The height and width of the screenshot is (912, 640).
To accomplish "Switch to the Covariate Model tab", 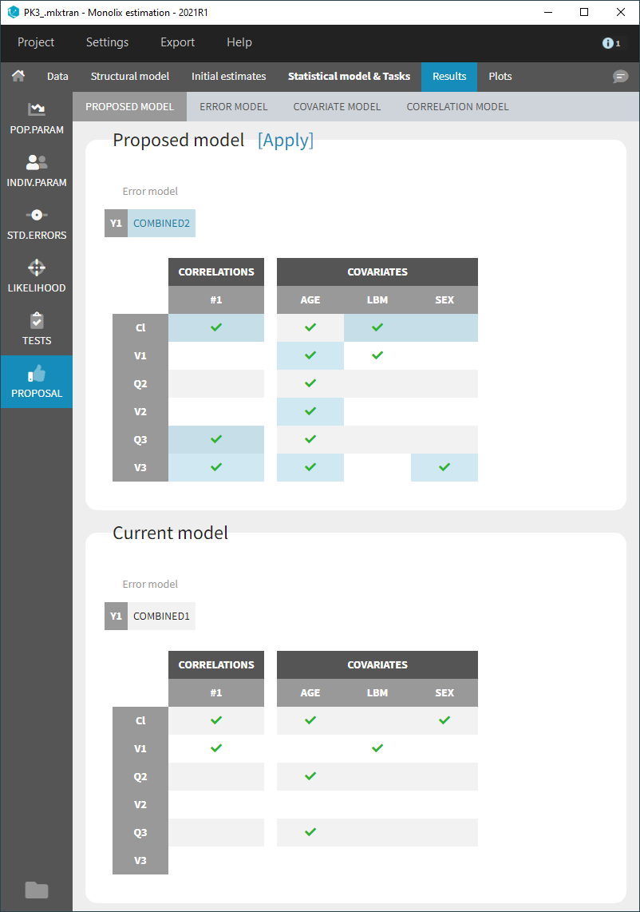I will 337,106.
